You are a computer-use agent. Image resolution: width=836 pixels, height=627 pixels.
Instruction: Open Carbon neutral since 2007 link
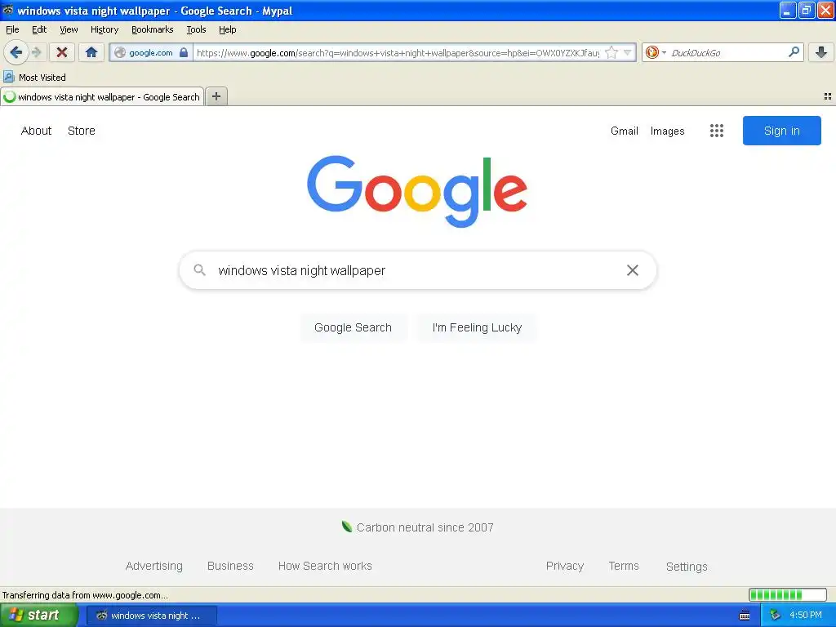(425, 527)
